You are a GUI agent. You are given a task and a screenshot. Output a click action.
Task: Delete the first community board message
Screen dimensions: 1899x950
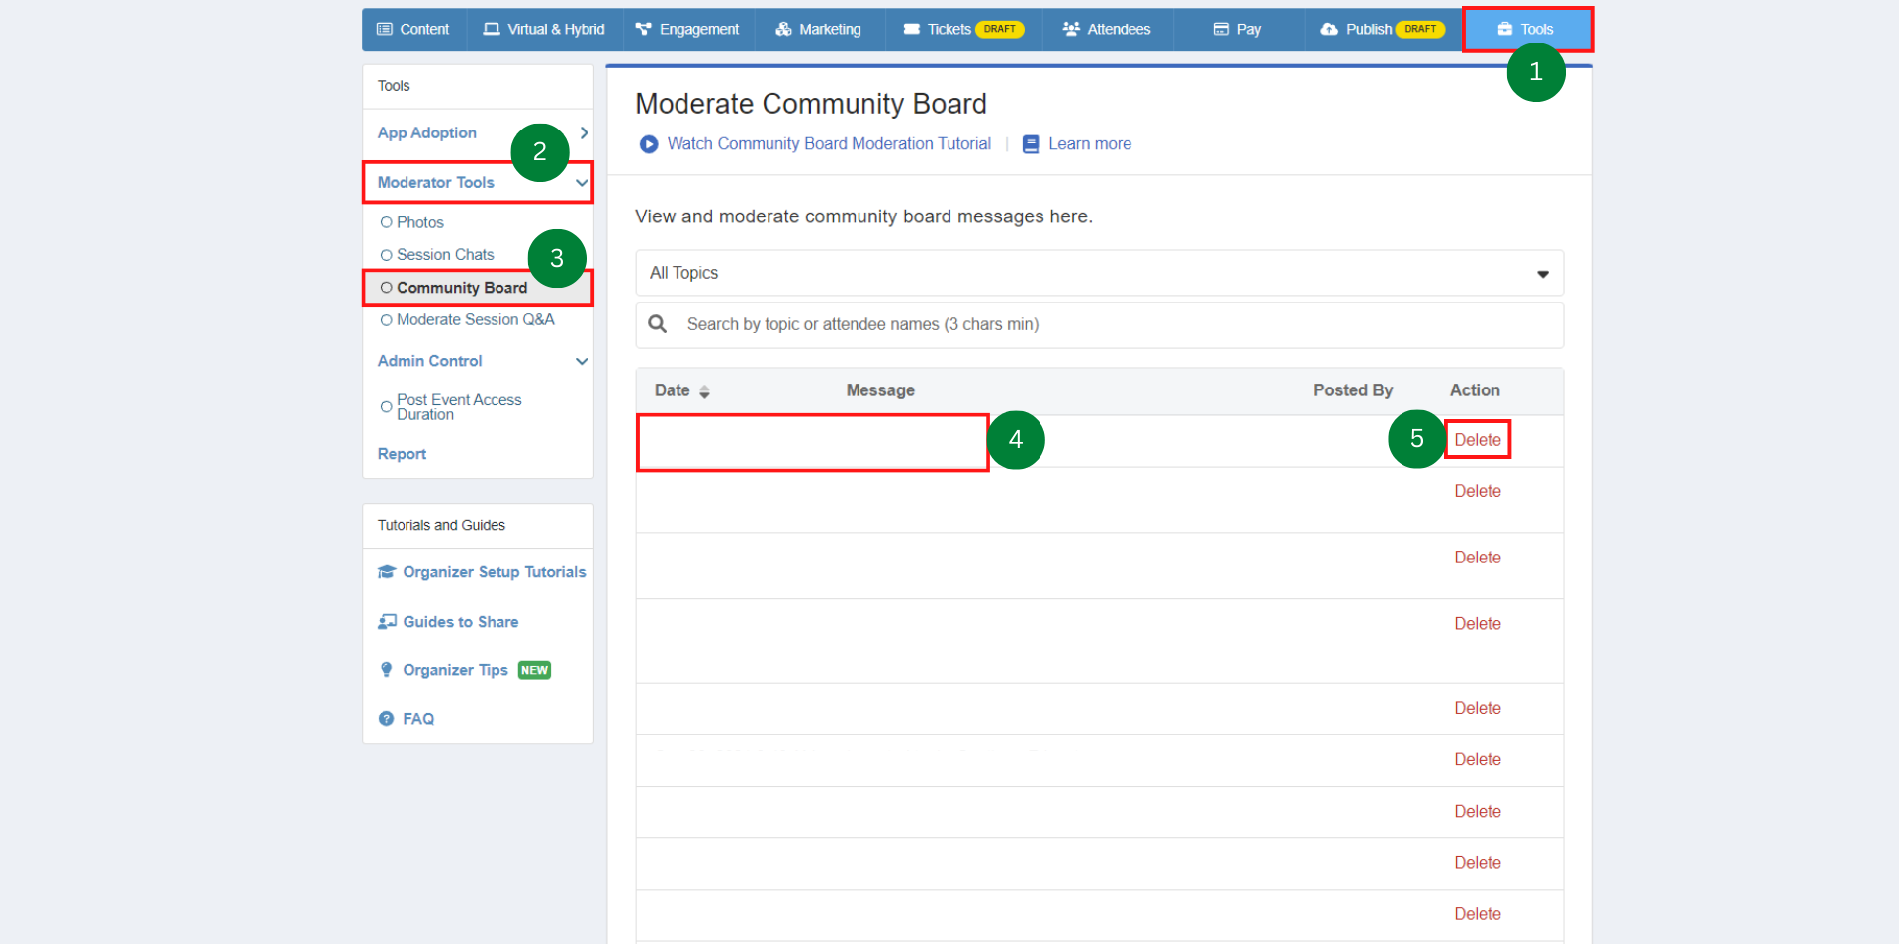pos(1477,439)
